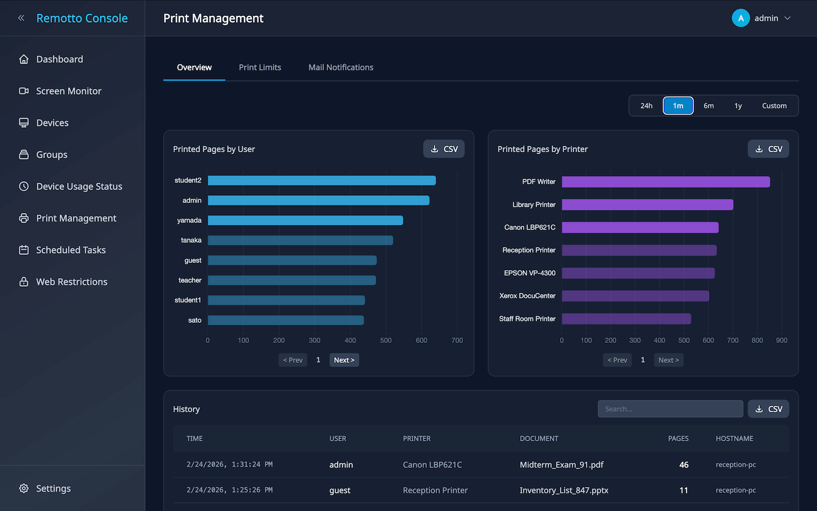
Task: Click the Scheduled Tasks calendar icon
Action: click(x=24, y=250)
